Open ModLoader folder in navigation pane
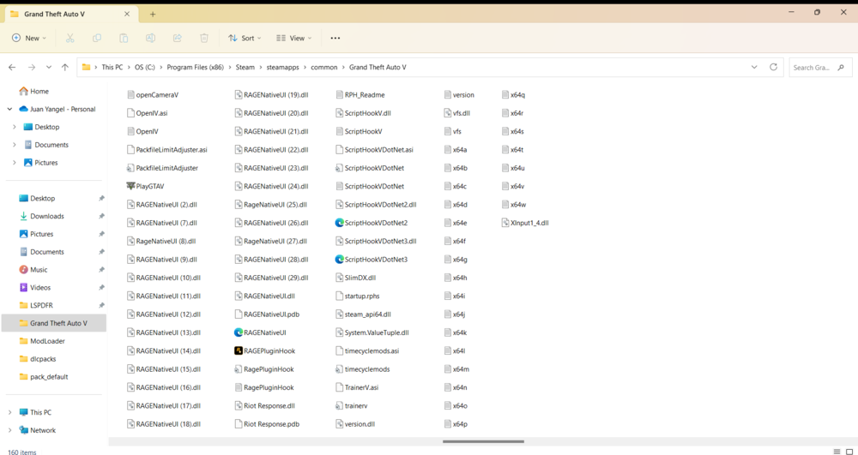Screen dimensions: 858x455 (x=41, y=341)
